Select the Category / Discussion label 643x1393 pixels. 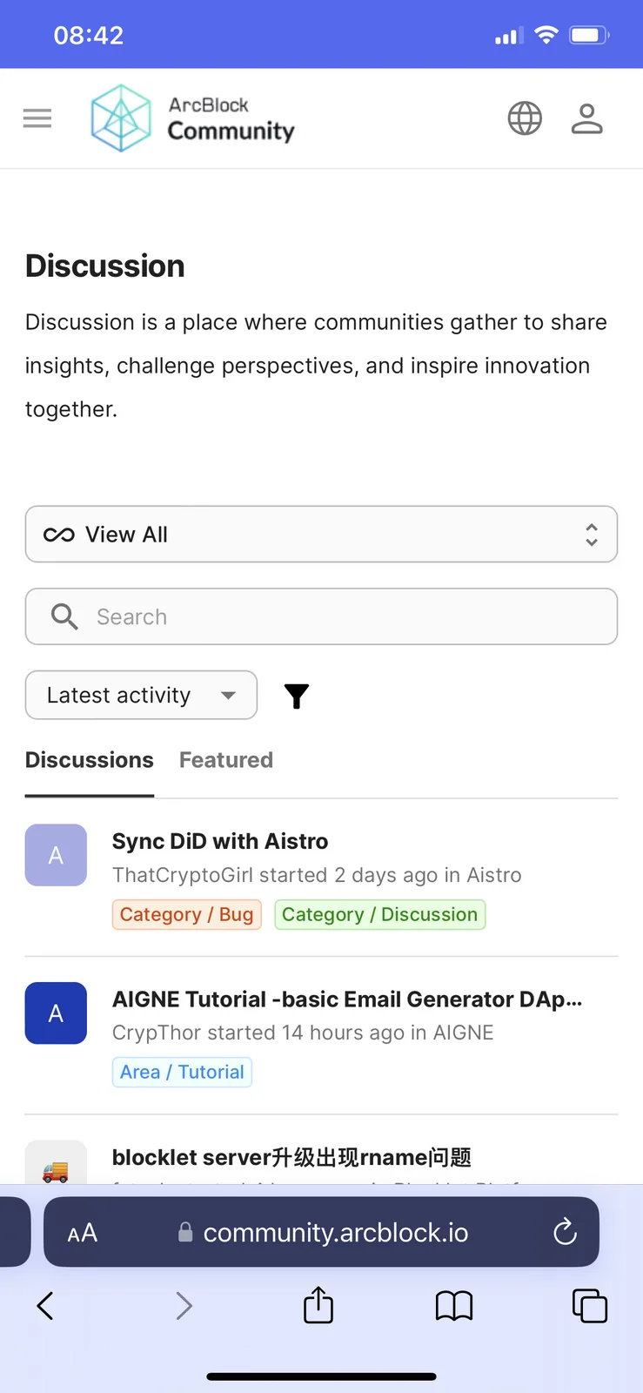tap(380, 915)
